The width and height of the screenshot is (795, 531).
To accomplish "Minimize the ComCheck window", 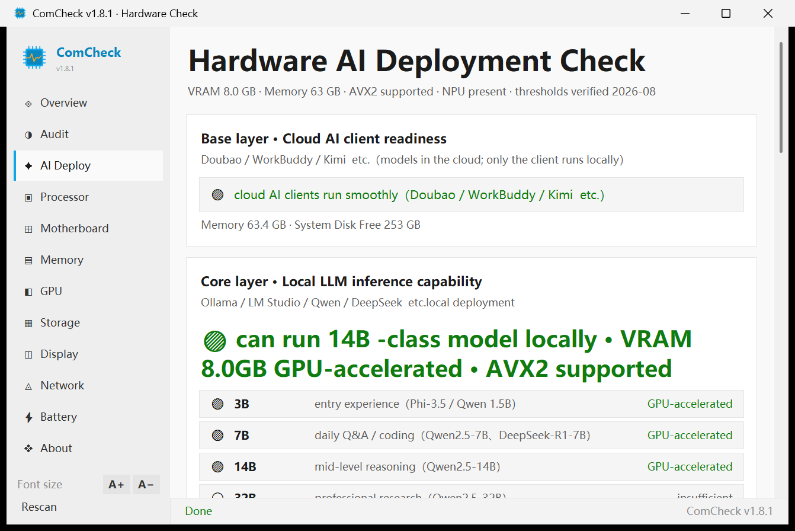I will [685, 13].
